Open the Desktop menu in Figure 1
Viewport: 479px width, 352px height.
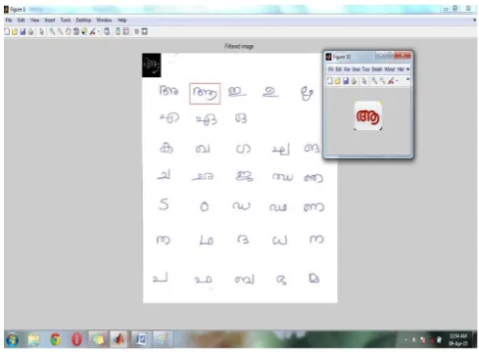(x=83, y=21)
